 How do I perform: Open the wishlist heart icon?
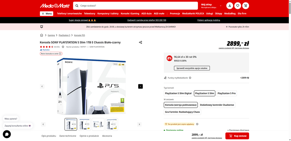click(x=237, y=6)
